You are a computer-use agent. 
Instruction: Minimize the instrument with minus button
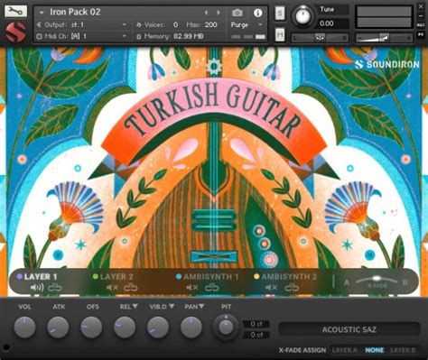click(421, 15)
